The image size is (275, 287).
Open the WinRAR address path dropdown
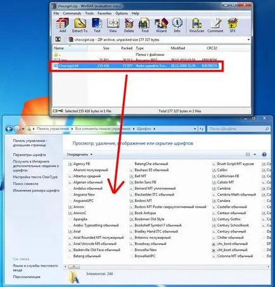click(248, 39)
